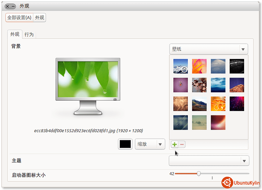Select the pink and orange flower wallpaper

click(x=199, y=66)
